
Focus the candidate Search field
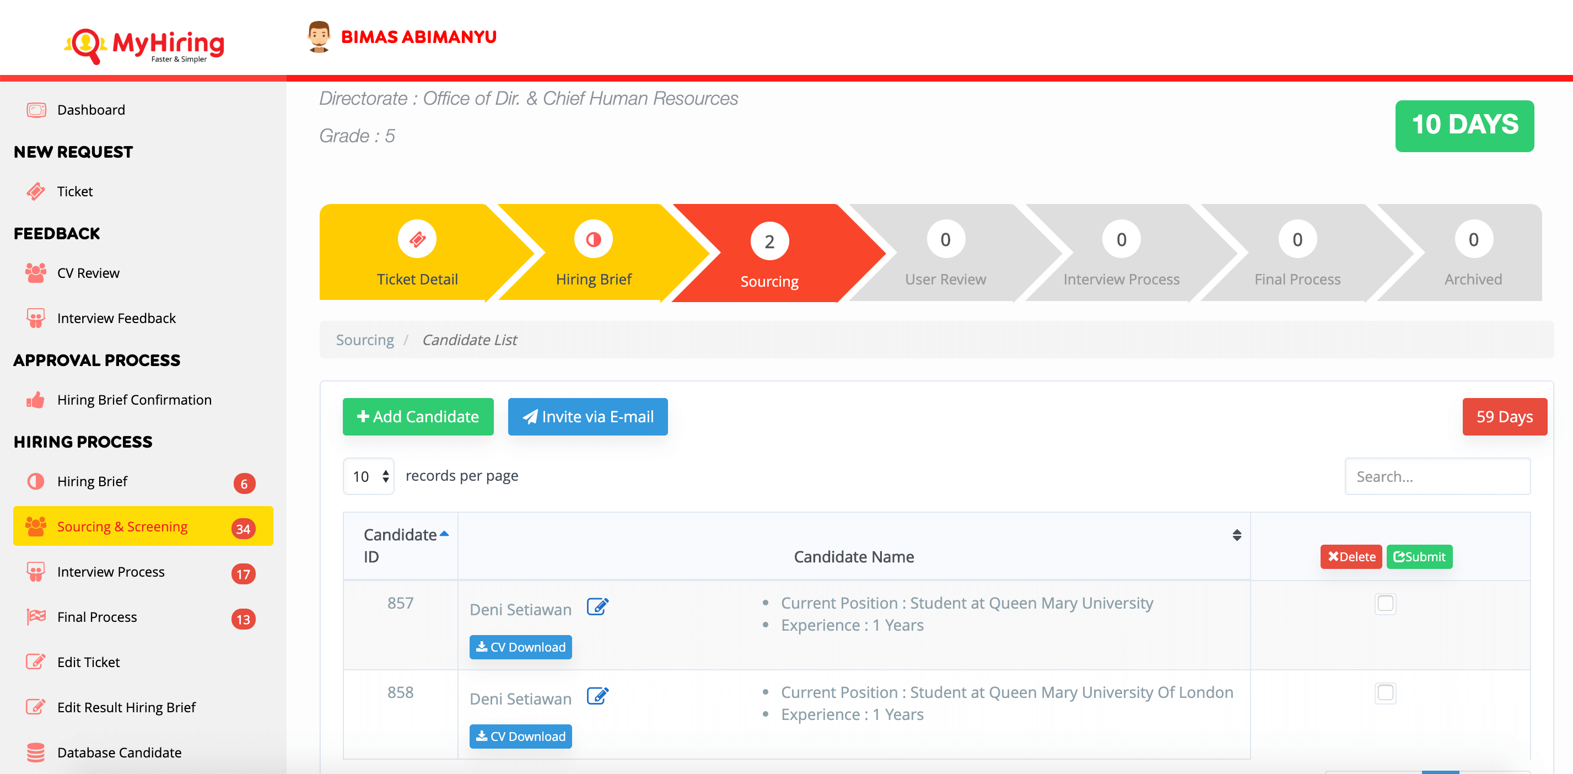[1437, 476]
